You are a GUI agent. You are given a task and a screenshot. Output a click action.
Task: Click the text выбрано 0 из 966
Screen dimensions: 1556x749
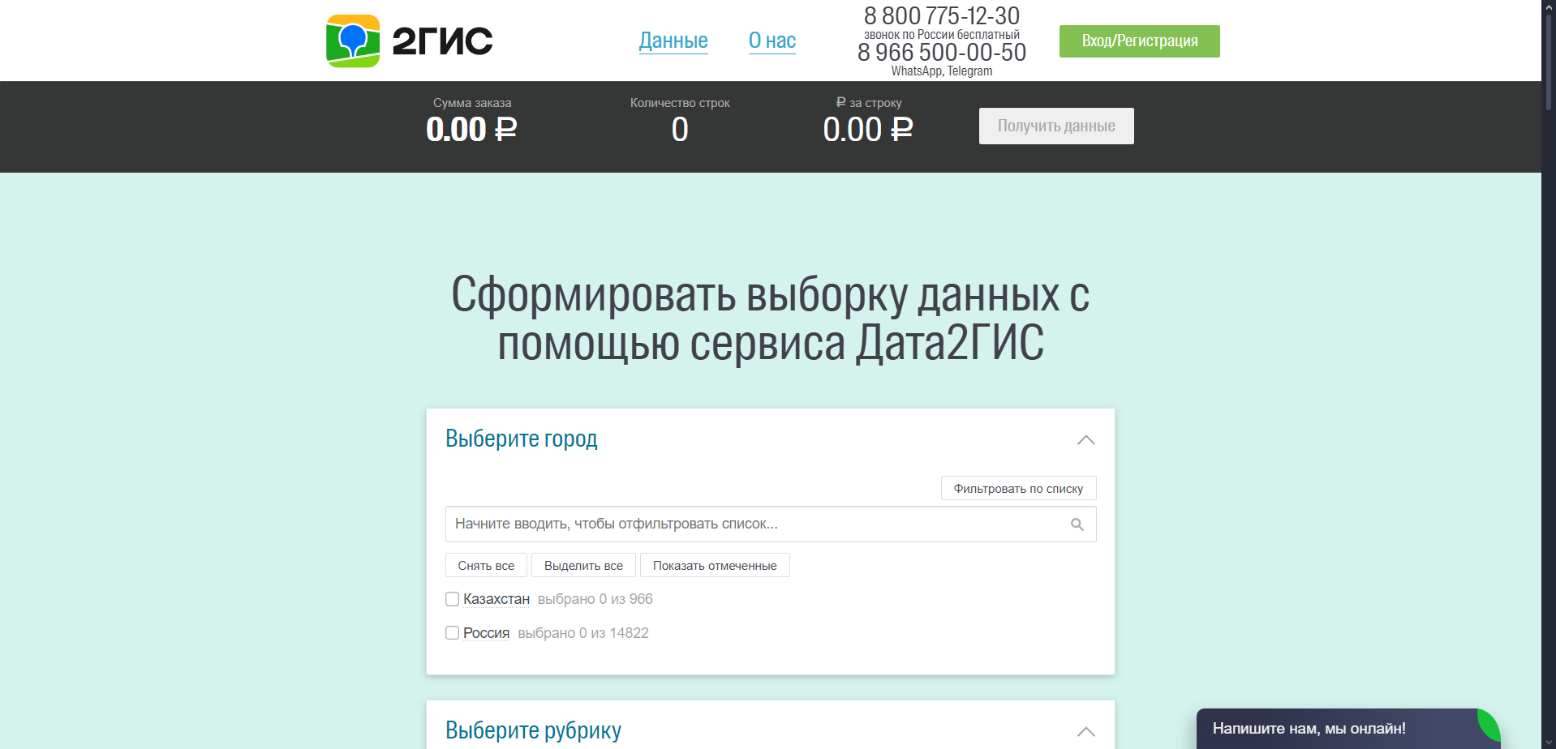[x=595, y=599]
